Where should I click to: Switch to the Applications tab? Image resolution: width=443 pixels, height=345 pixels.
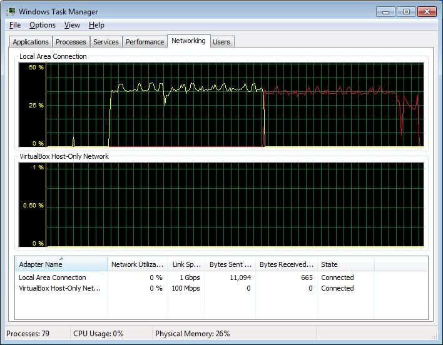tap(31, 42)
